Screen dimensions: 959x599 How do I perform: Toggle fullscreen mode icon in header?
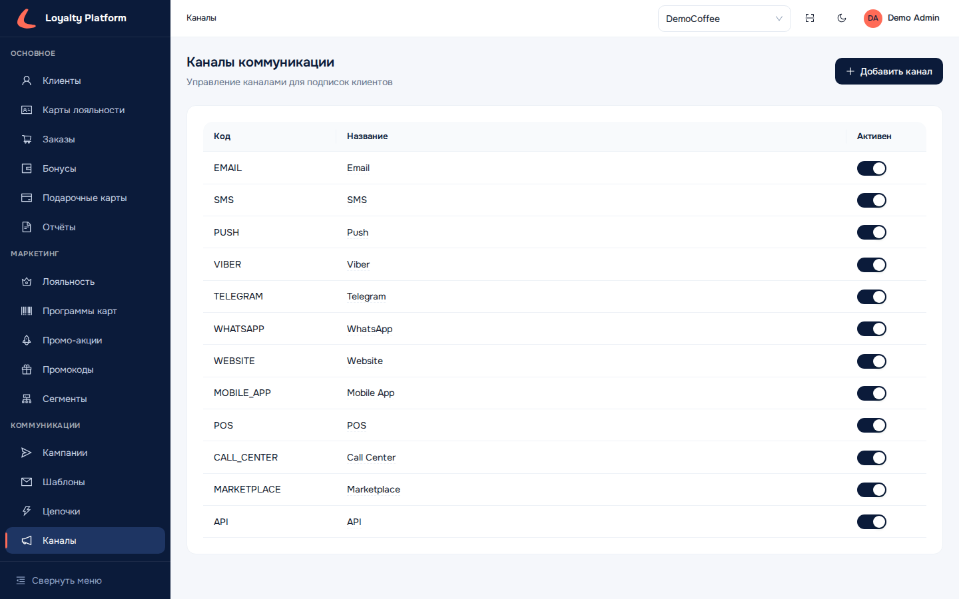coord(810,18)
